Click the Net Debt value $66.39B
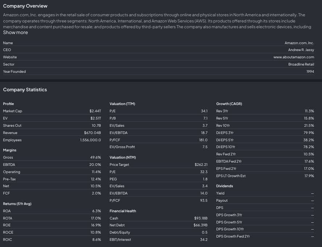 pyautogui.click(x=200, y=225)
